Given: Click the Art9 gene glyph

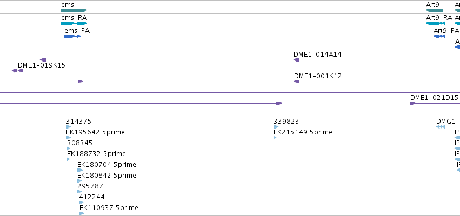Looking at the screenshot, I should coord(435,10).
